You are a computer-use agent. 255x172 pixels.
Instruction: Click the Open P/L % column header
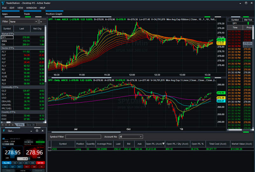[x=197, y=144]
